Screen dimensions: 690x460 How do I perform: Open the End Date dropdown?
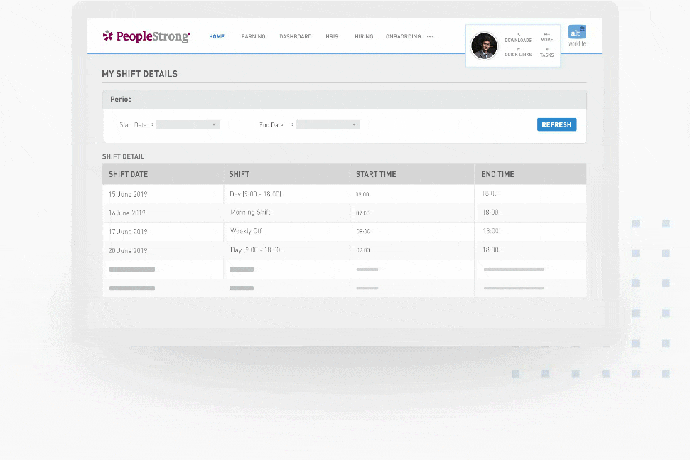coord(328,124)
